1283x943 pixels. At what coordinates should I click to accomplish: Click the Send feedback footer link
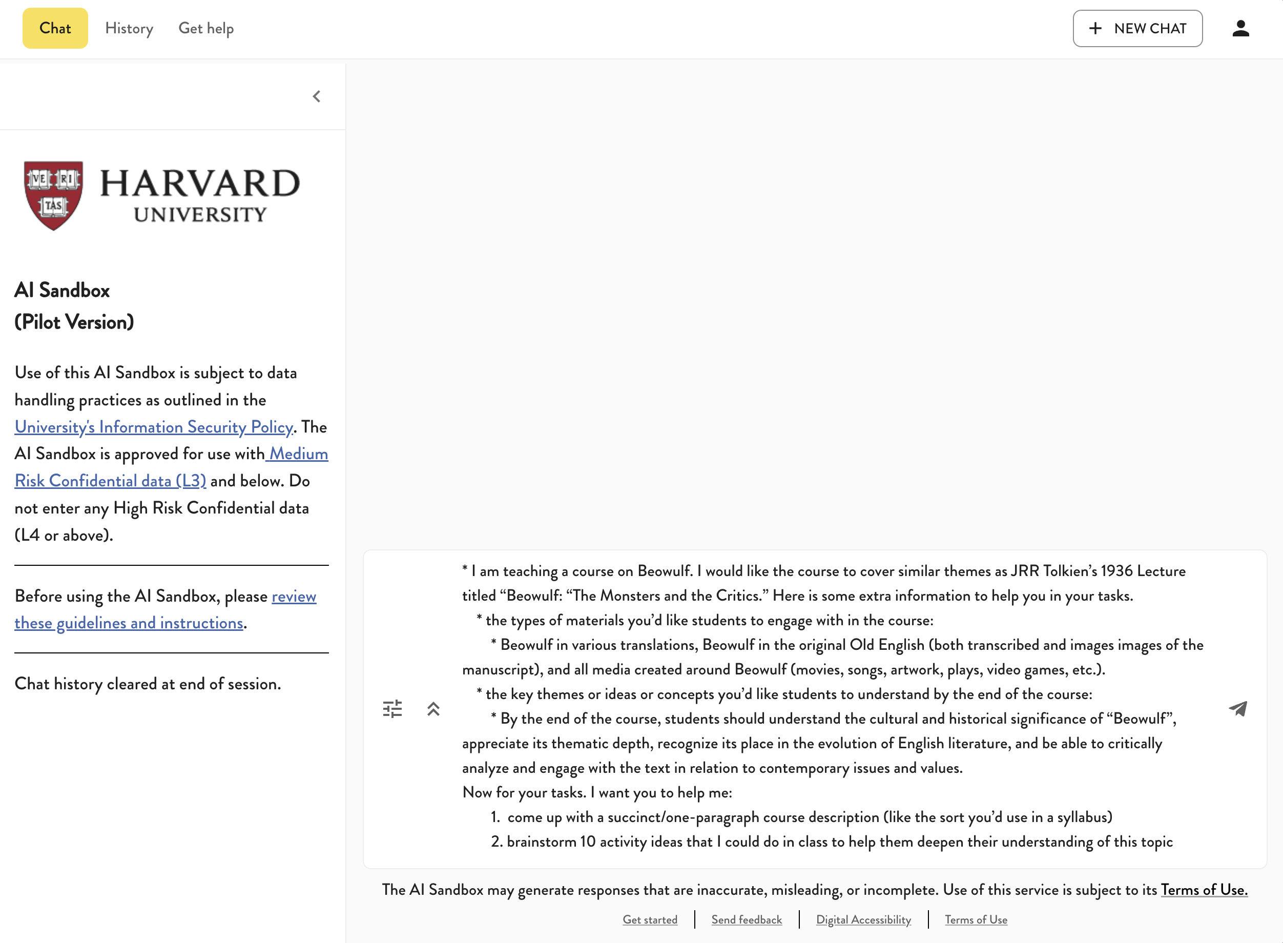tap(747, 919)
